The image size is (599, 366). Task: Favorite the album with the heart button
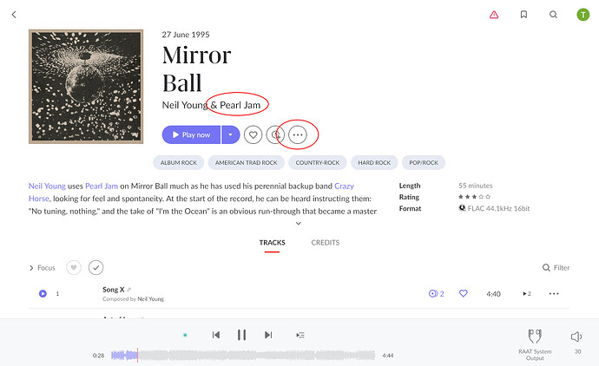(253, 134)
